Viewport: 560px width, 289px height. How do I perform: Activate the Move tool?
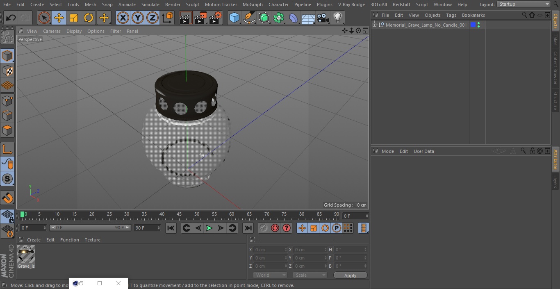pyautogui.click(x=59, y=18)
